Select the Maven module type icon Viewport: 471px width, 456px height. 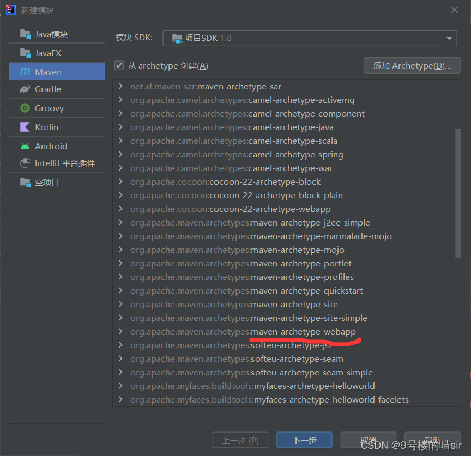[25, 71]
